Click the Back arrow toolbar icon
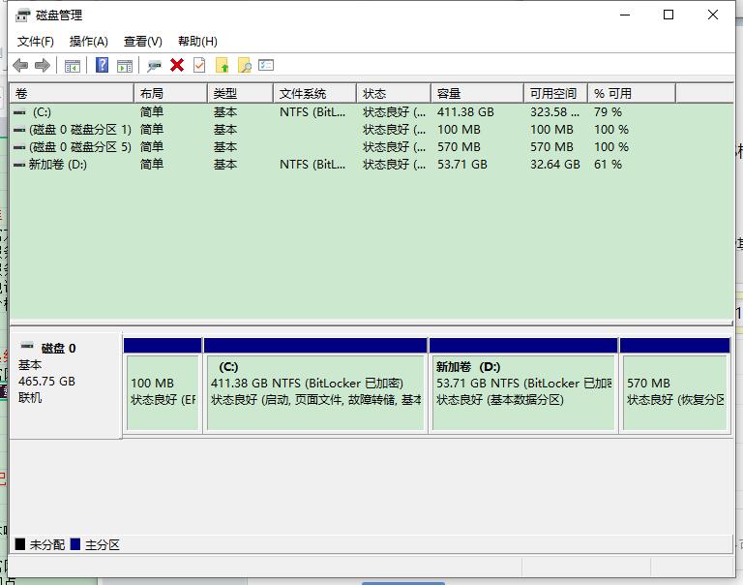This screenshot has width=743, height=585. (20, 65)
